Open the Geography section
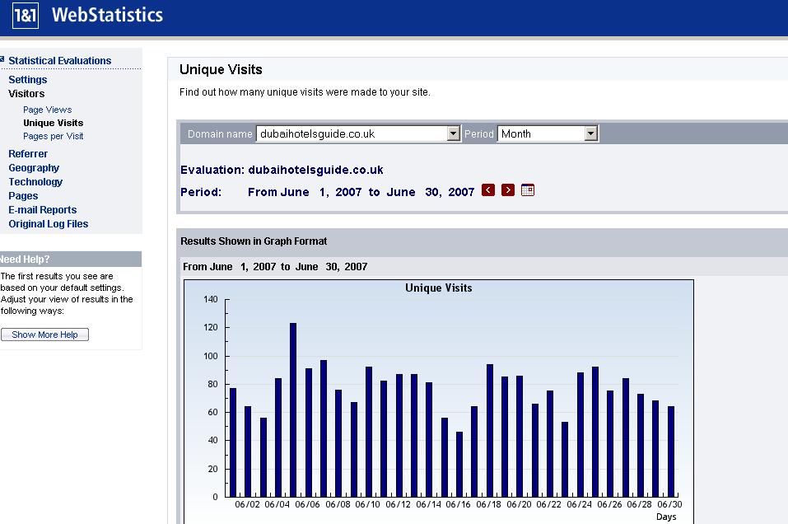 (x=34, y=168)
